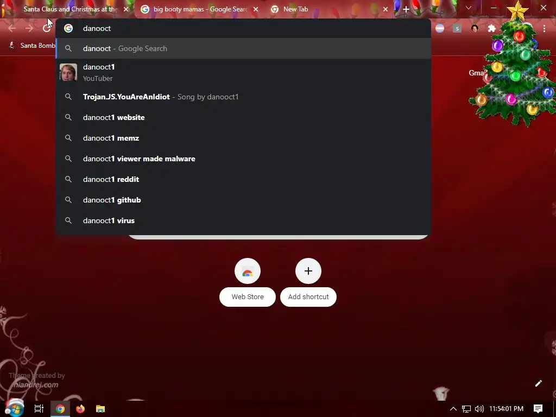Show hidden system tray icons
Image resolution: width=556 pixels, height=417 pixels.
453,409
